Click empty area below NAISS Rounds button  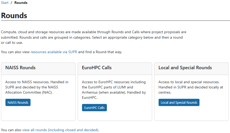point(38,113)
